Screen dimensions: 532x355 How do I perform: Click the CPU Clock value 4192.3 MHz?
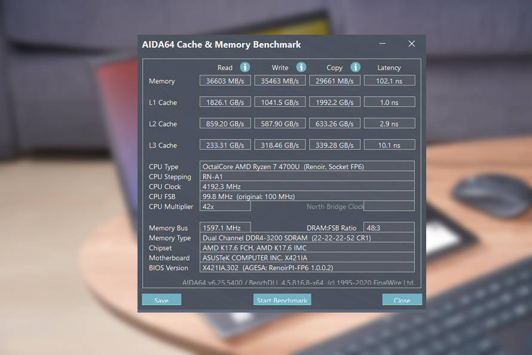[x=307, y=186]
